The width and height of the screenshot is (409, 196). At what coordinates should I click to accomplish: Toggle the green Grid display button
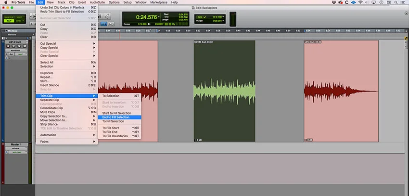(x=201, y=17)
